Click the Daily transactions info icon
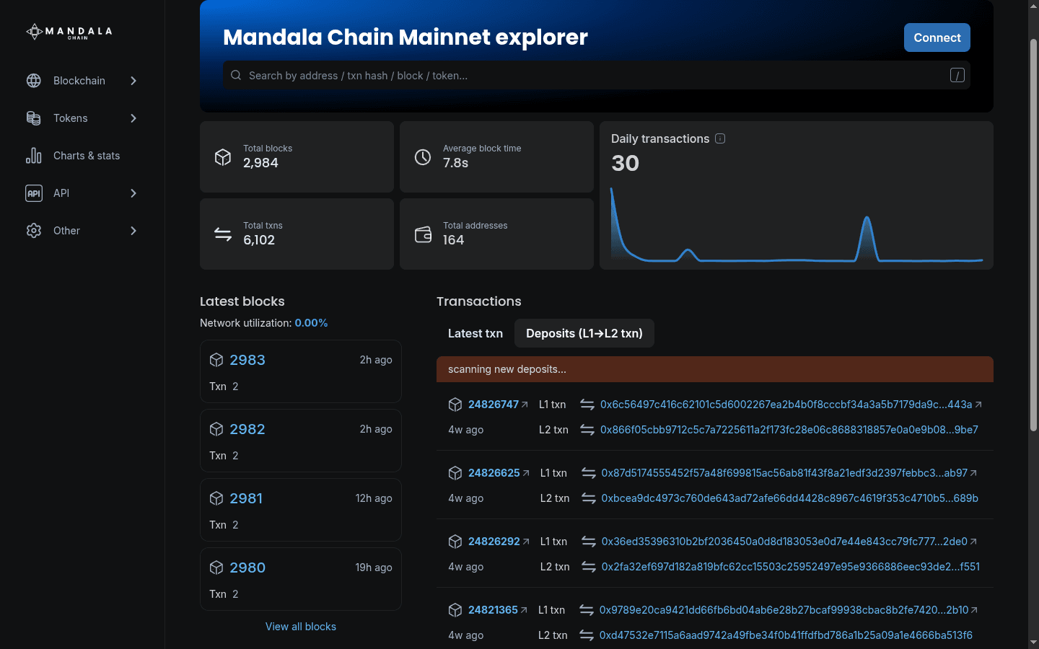This screenshot has height=649, width=1039. (x=720, y=138)
